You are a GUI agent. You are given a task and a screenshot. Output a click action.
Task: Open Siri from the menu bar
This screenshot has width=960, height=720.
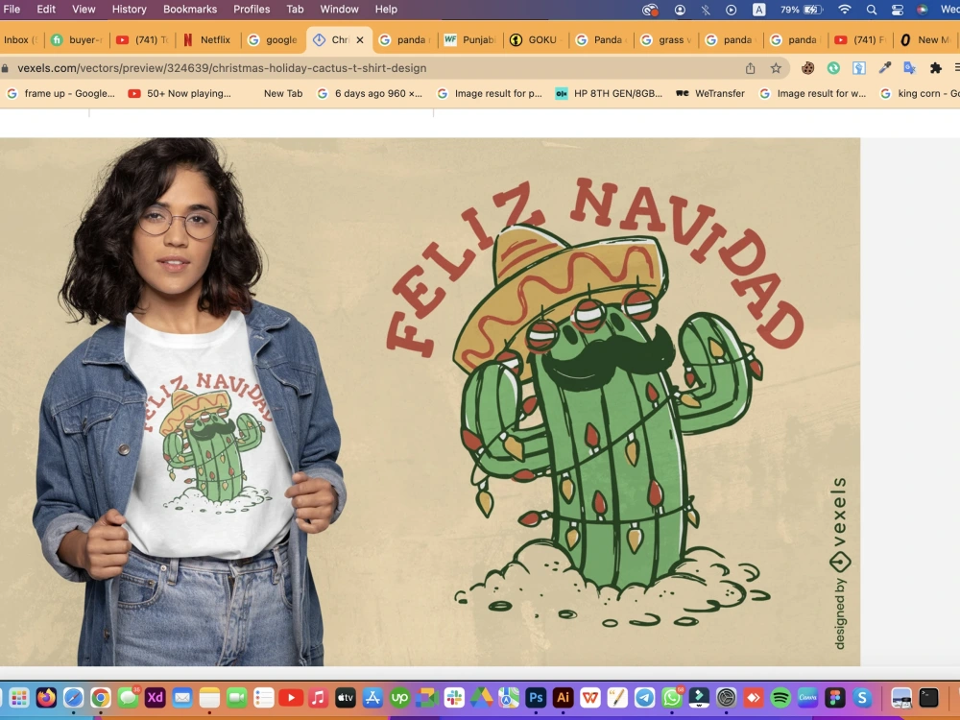point(923,10)
